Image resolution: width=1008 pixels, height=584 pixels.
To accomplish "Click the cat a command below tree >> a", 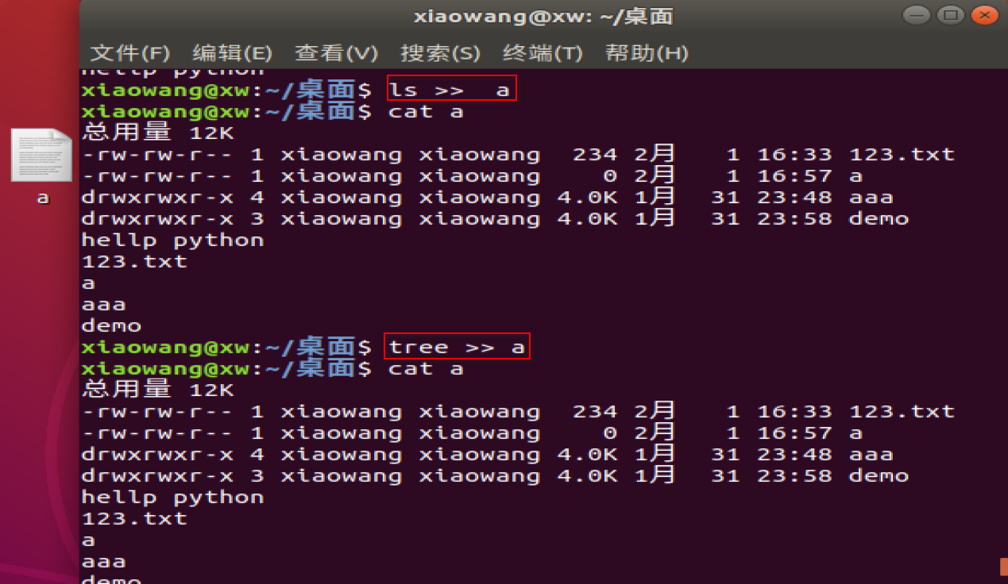I will tap(426, 368).
